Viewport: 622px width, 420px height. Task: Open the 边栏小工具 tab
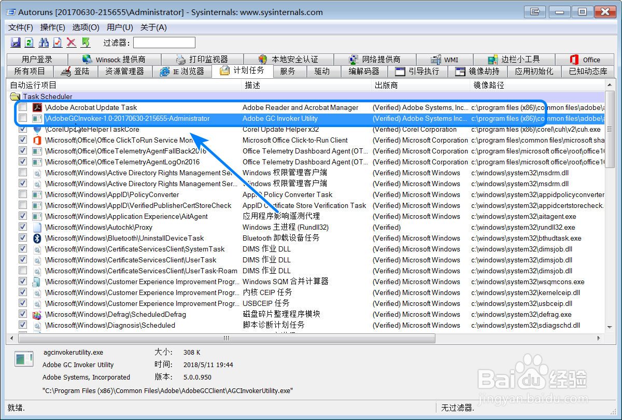(514, 60)
